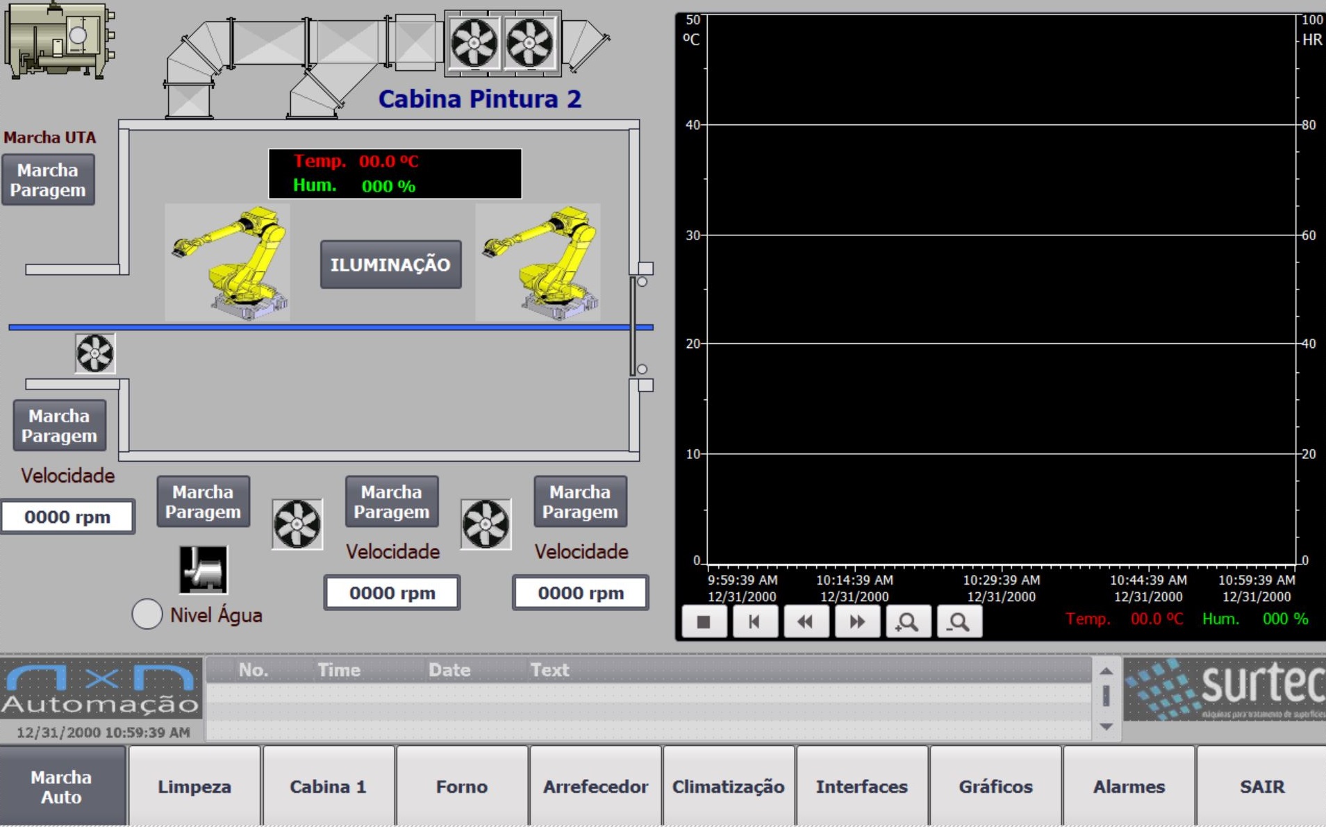Click the rightmost Velocidade rpm field
1326x827 pixels.
click(581, 593)
